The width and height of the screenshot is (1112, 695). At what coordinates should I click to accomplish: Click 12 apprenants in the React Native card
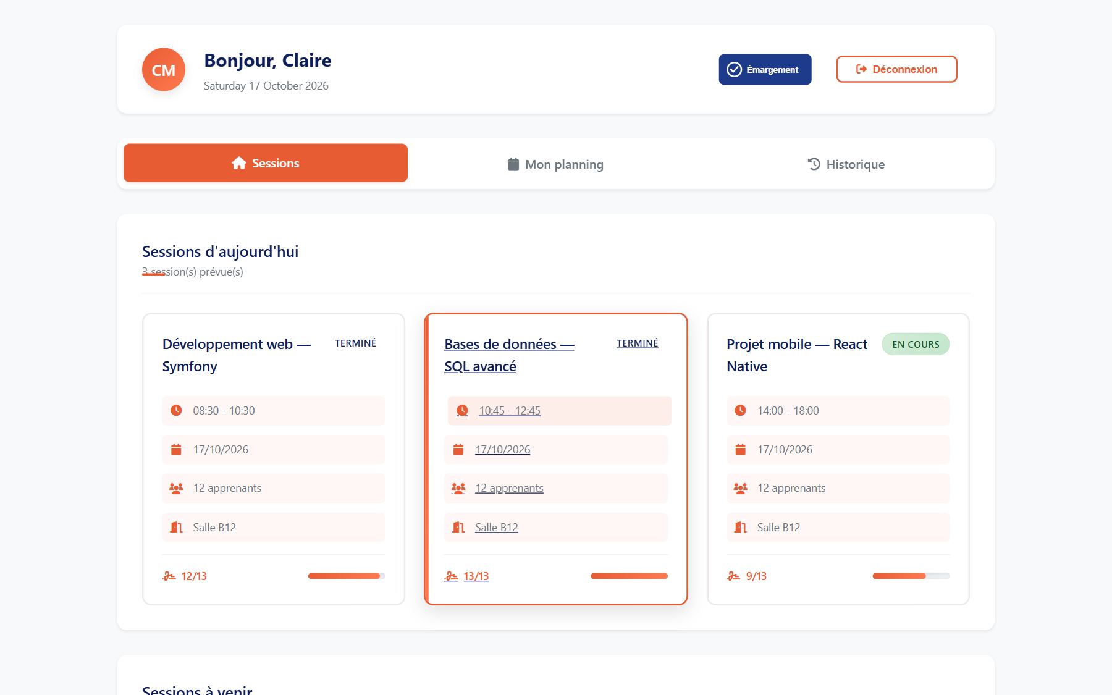click(791, 488)
